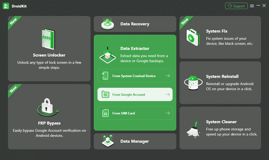Expand From System Crashed Device with its arrow
This screenshot has width=269, height=160.
pyautogui.click(x=168, y=76)
